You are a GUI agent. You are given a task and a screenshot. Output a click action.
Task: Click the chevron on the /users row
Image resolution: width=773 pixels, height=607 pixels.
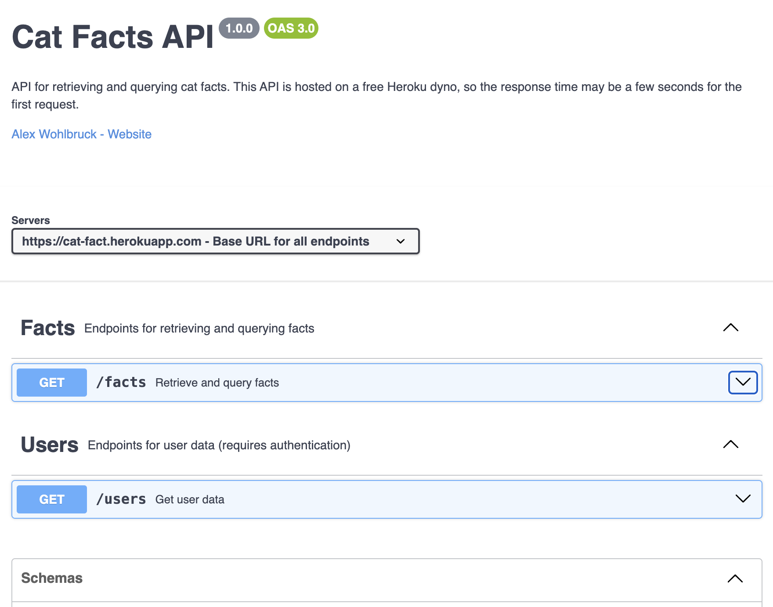pos(742,499)
